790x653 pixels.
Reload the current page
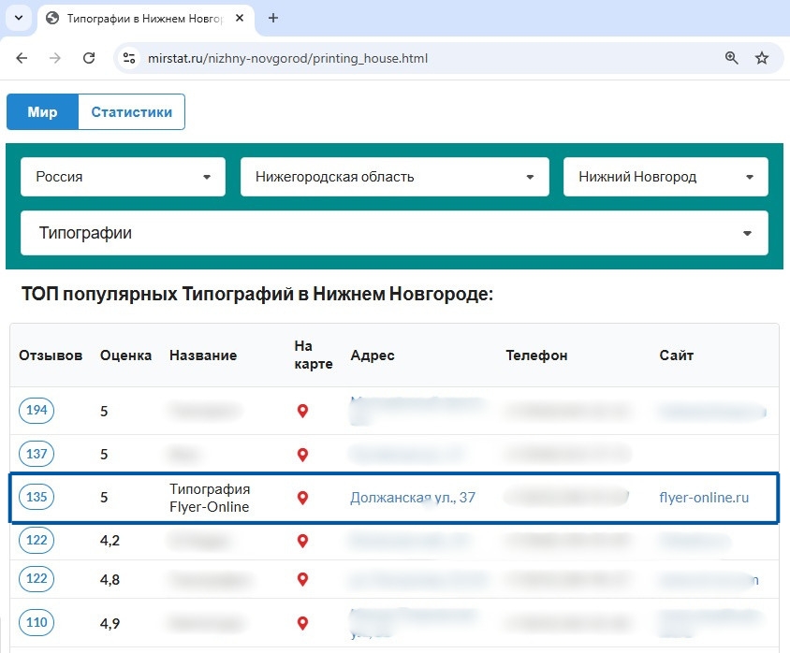(89, 58)
